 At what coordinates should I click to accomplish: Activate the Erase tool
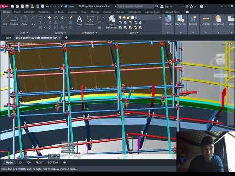[70, 17]
